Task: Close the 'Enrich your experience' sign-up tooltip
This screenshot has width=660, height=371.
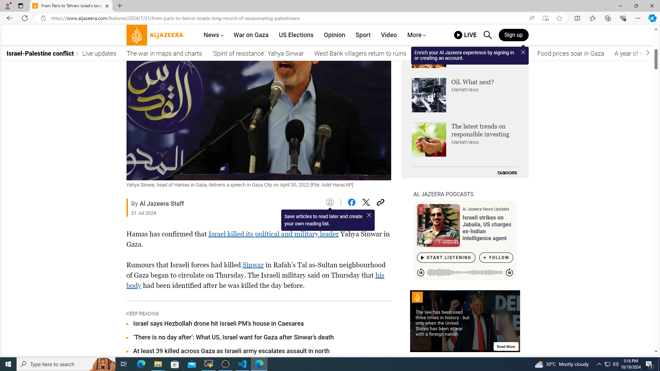Action: [523, 52]
